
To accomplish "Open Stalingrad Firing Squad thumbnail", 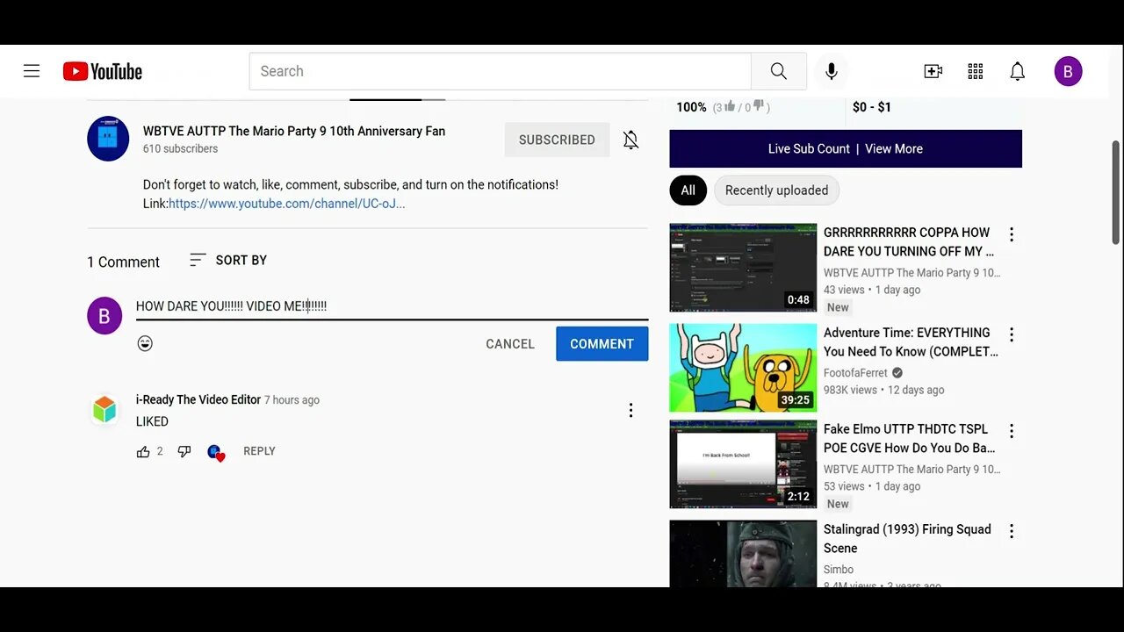I will 743,554.
